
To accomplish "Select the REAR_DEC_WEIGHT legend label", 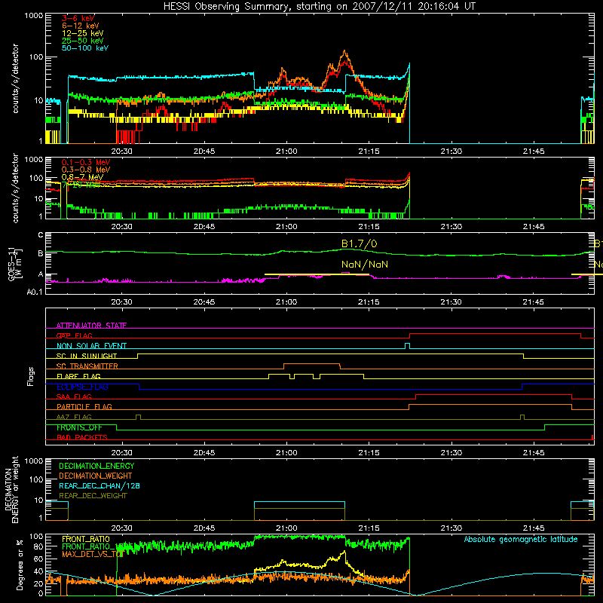I will 93,496.
